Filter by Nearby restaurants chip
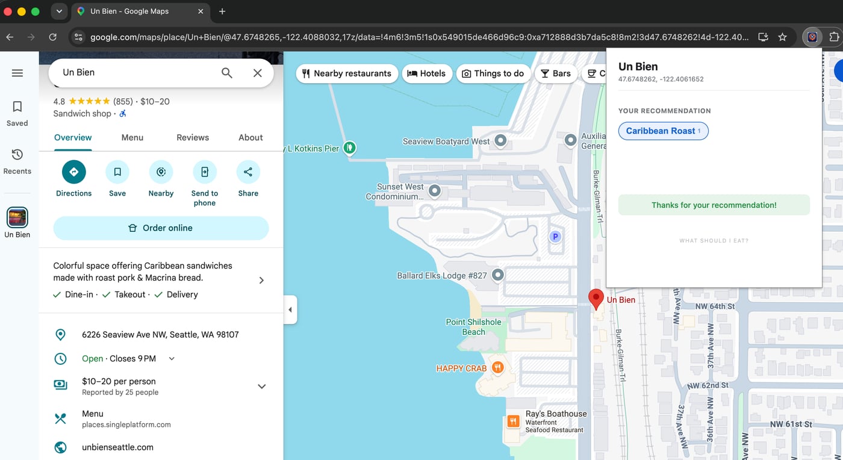 (347, 73)
